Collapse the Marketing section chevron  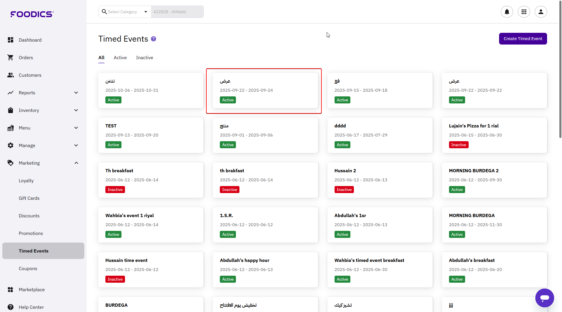tap(76, 163)
